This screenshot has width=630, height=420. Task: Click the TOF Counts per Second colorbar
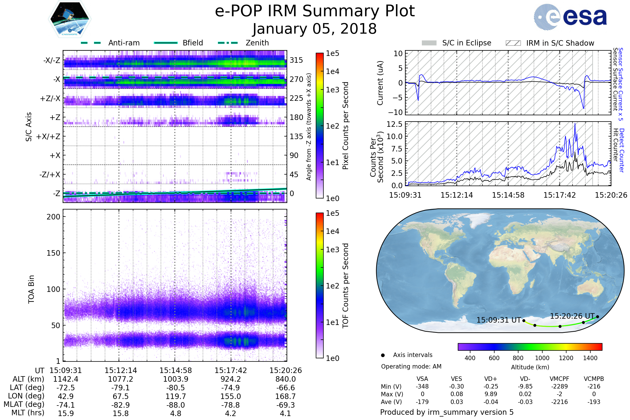coord(319,285)
